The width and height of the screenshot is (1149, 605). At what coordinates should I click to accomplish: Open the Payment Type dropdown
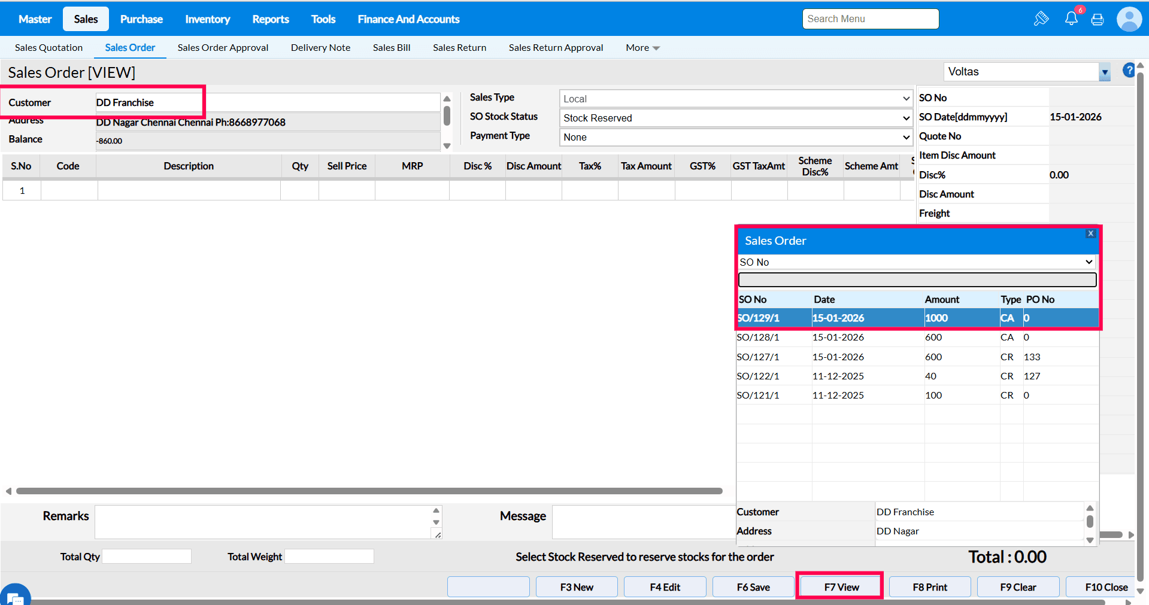[735, 137]
